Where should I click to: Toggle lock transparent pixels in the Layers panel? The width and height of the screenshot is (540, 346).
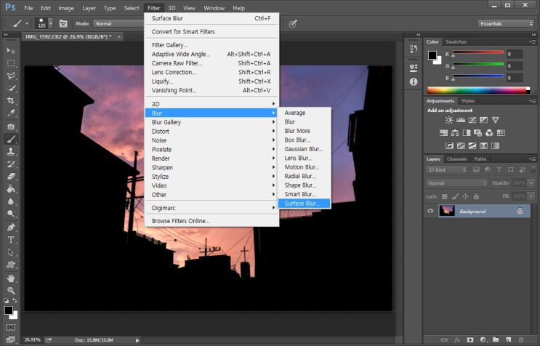tap(443, 196)
